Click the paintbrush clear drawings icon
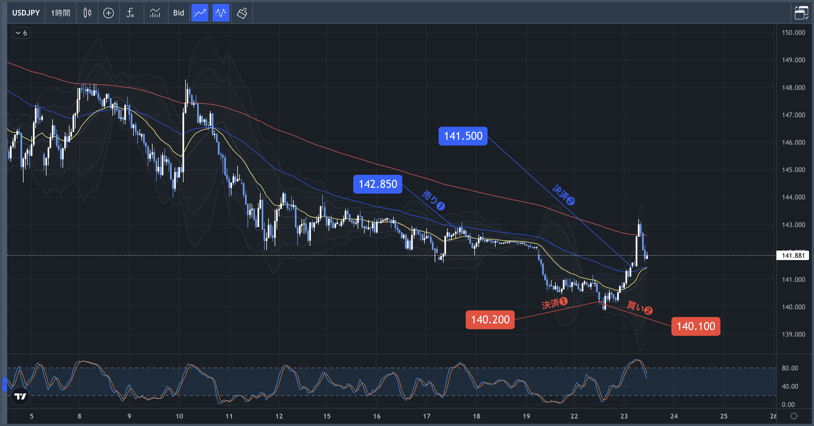 [242, 13]
